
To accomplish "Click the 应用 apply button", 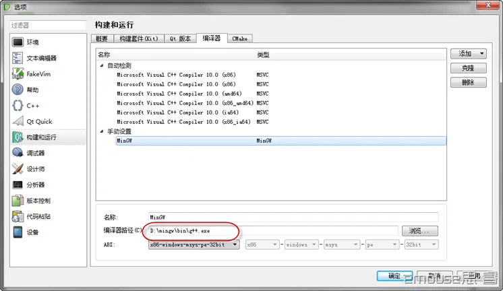I will [x=474, y=276].
